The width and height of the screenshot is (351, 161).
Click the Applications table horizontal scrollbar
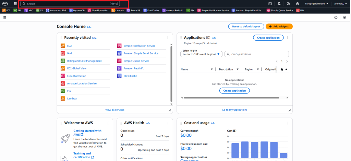pyautogui.click(x=231, y=97)
